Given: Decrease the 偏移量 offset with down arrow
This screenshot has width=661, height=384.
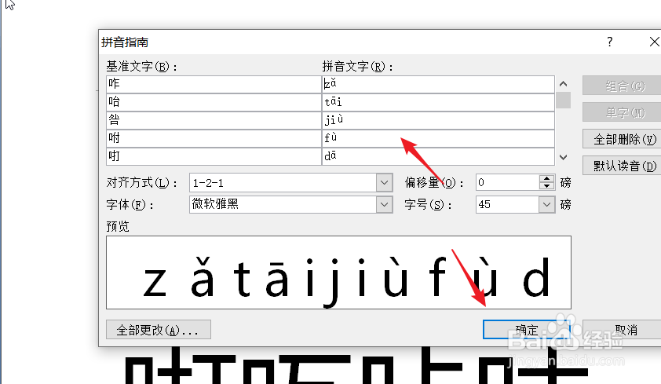Looking at the screenshot, I should 546,186.
